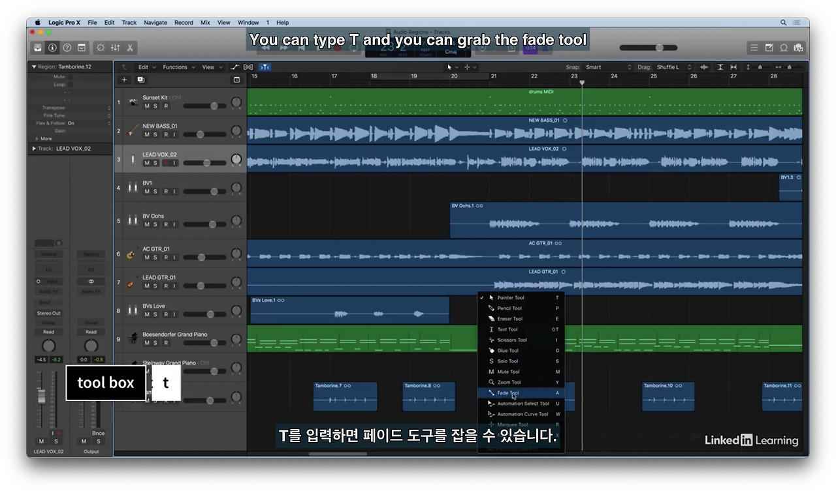Open the Editors scissors icon

click(130, 48)
